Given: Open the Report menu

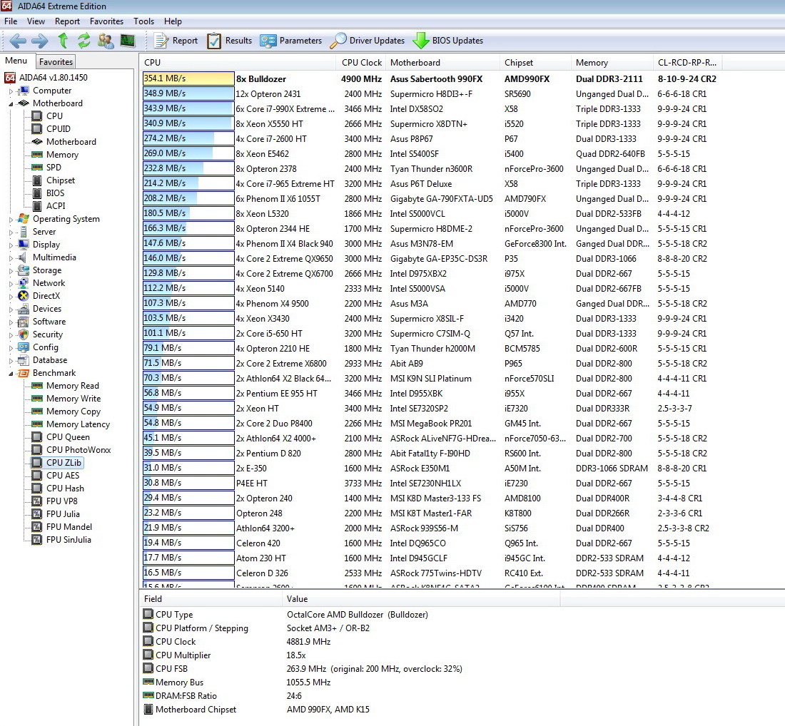Looking at the screenshot, I should pos(67,21).
